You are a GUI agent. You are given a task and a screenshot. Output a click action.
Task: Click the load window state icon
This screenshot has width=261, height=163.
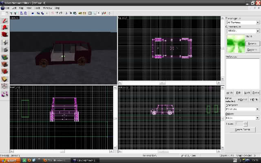coord(22,13)
